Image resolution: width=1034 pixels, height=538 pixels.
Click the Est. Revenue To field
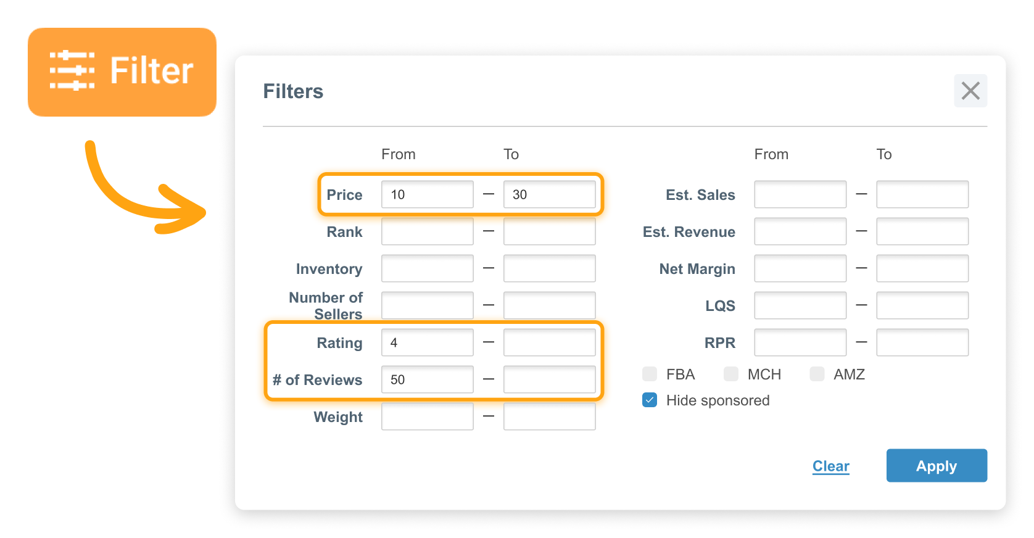coord(922,231)
